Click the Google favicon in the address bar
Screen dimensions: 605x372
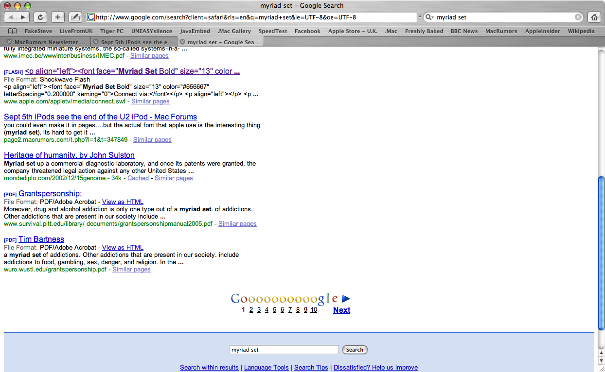[x=90, y=17]
